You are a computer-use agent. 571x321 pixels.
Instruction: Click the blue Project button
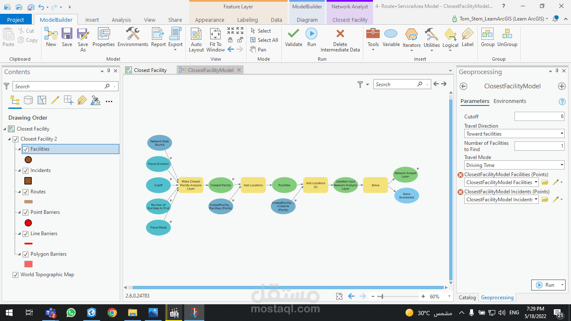pos(16,20)
